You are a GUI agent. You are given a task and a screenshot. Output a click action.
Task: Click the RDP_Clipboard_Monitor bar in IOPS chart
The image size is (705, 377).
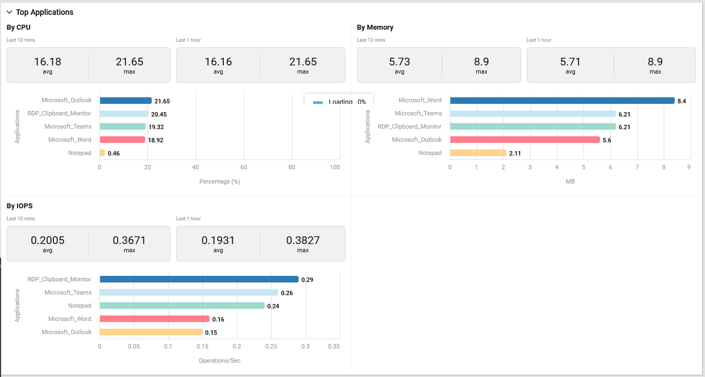click(199, 280)
